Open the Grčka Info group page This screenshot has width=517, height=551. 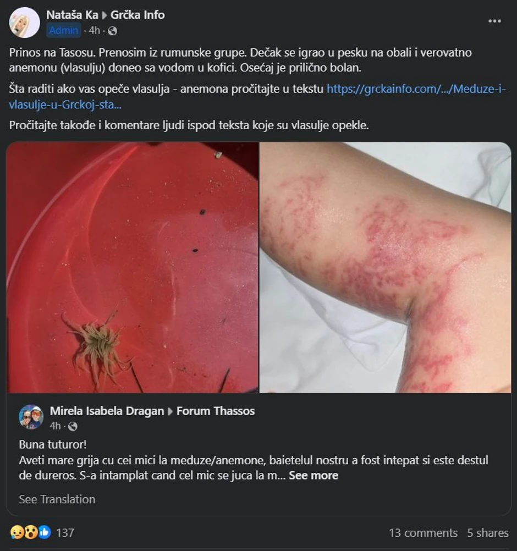click(x=137, y=15)
